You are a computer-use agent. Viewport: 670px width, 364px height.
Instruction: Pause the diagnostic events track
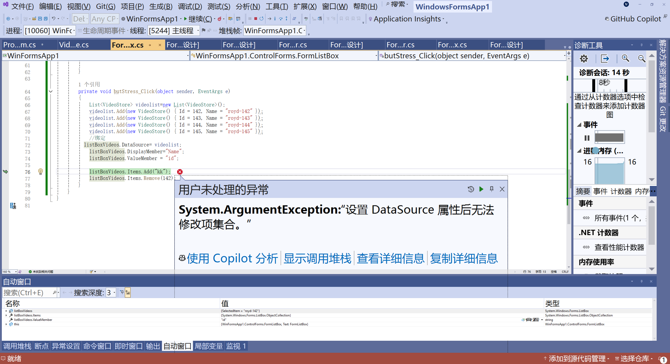[587, 138]
